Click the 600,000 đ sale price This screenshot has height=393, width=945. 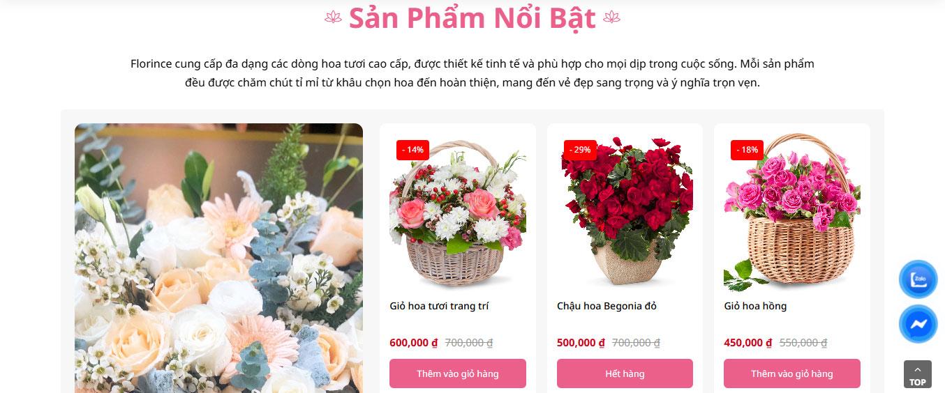[413, 343]
